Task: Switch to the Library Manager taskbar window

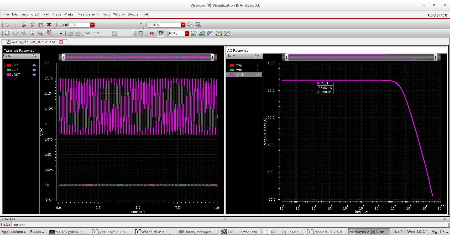Action: tap(197, 232)
